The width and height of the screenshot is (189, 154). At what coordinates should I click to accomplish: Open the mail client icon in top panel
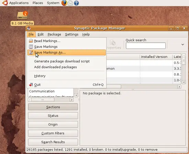point(70,3)
